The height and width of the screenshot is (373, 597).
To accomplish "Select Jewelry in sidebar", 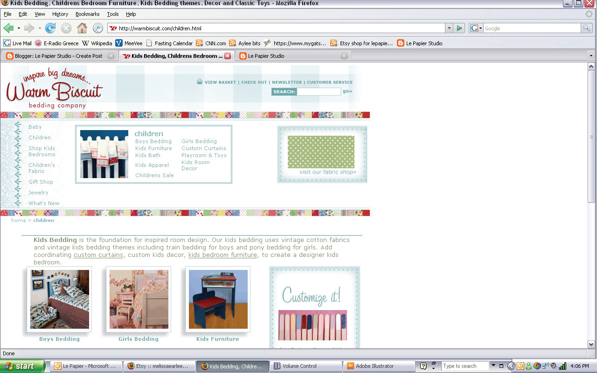I will (x=38, y=193).
